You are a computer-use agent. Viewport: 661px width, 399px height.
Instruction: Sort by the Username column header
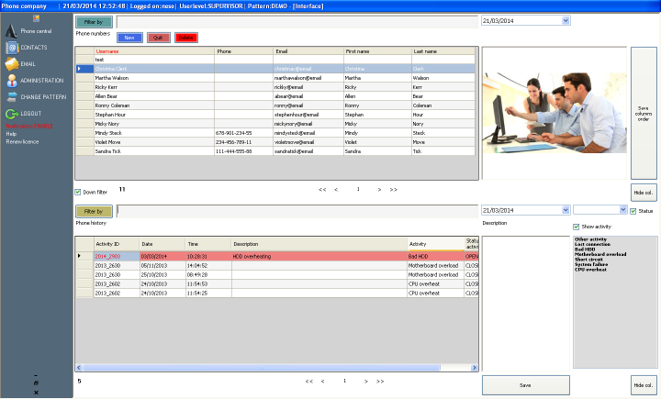click(154, 51)
